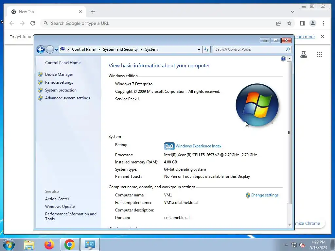Click Change settings link
335x251 pixels.
[x=264, y=195]
